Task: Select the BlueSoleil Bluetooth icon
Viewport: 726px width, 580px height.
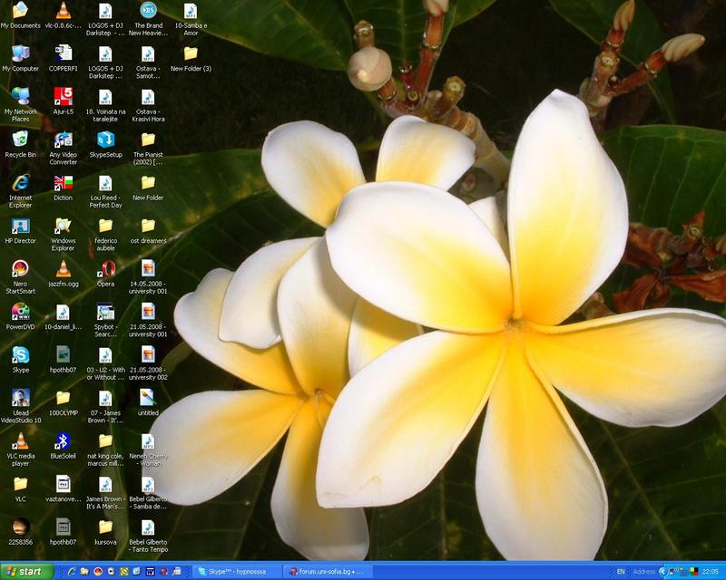Action: pos(63,440)
